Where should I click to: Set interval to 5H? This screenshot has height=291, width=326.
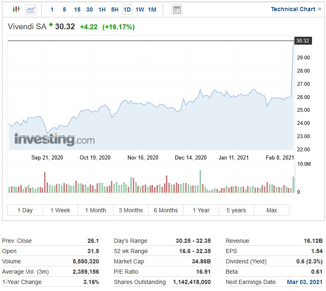point(115,9)
